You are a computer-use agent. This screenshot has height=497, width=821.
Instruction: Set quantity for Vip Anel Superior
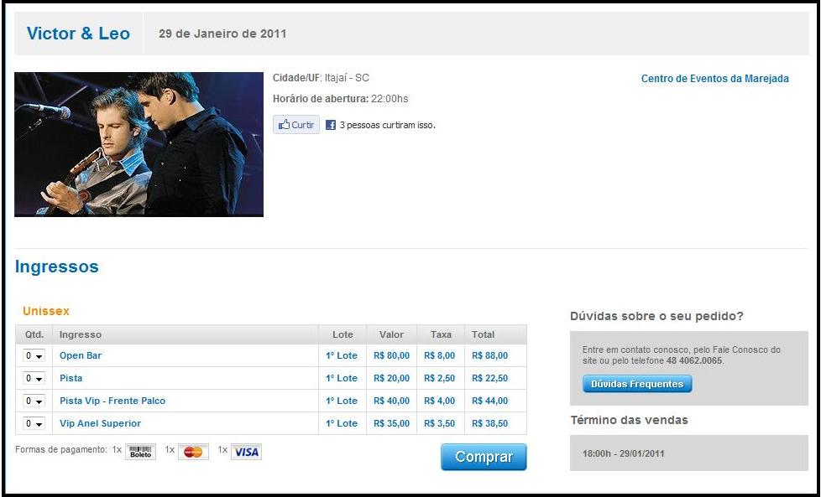tap(34, 423)
